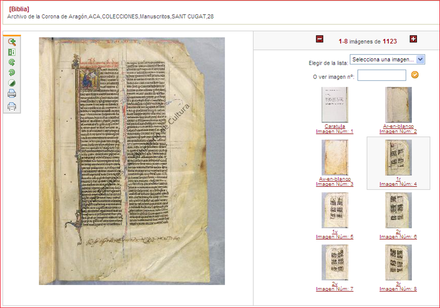Follow the '1v Imagen Núm: 5' link
Image resolution: width=440 pixels, height=308 pixels.
pyautogui.click(x=335, y=234)
